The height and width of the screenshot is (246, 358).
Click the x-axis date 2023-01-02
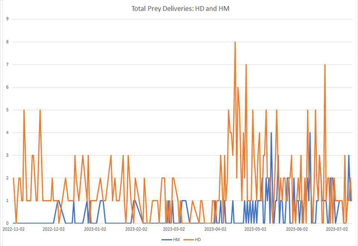[x=95, y=229]
